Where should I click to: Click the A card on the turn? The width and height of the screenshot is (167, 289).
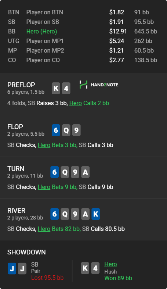click(86, 172)
